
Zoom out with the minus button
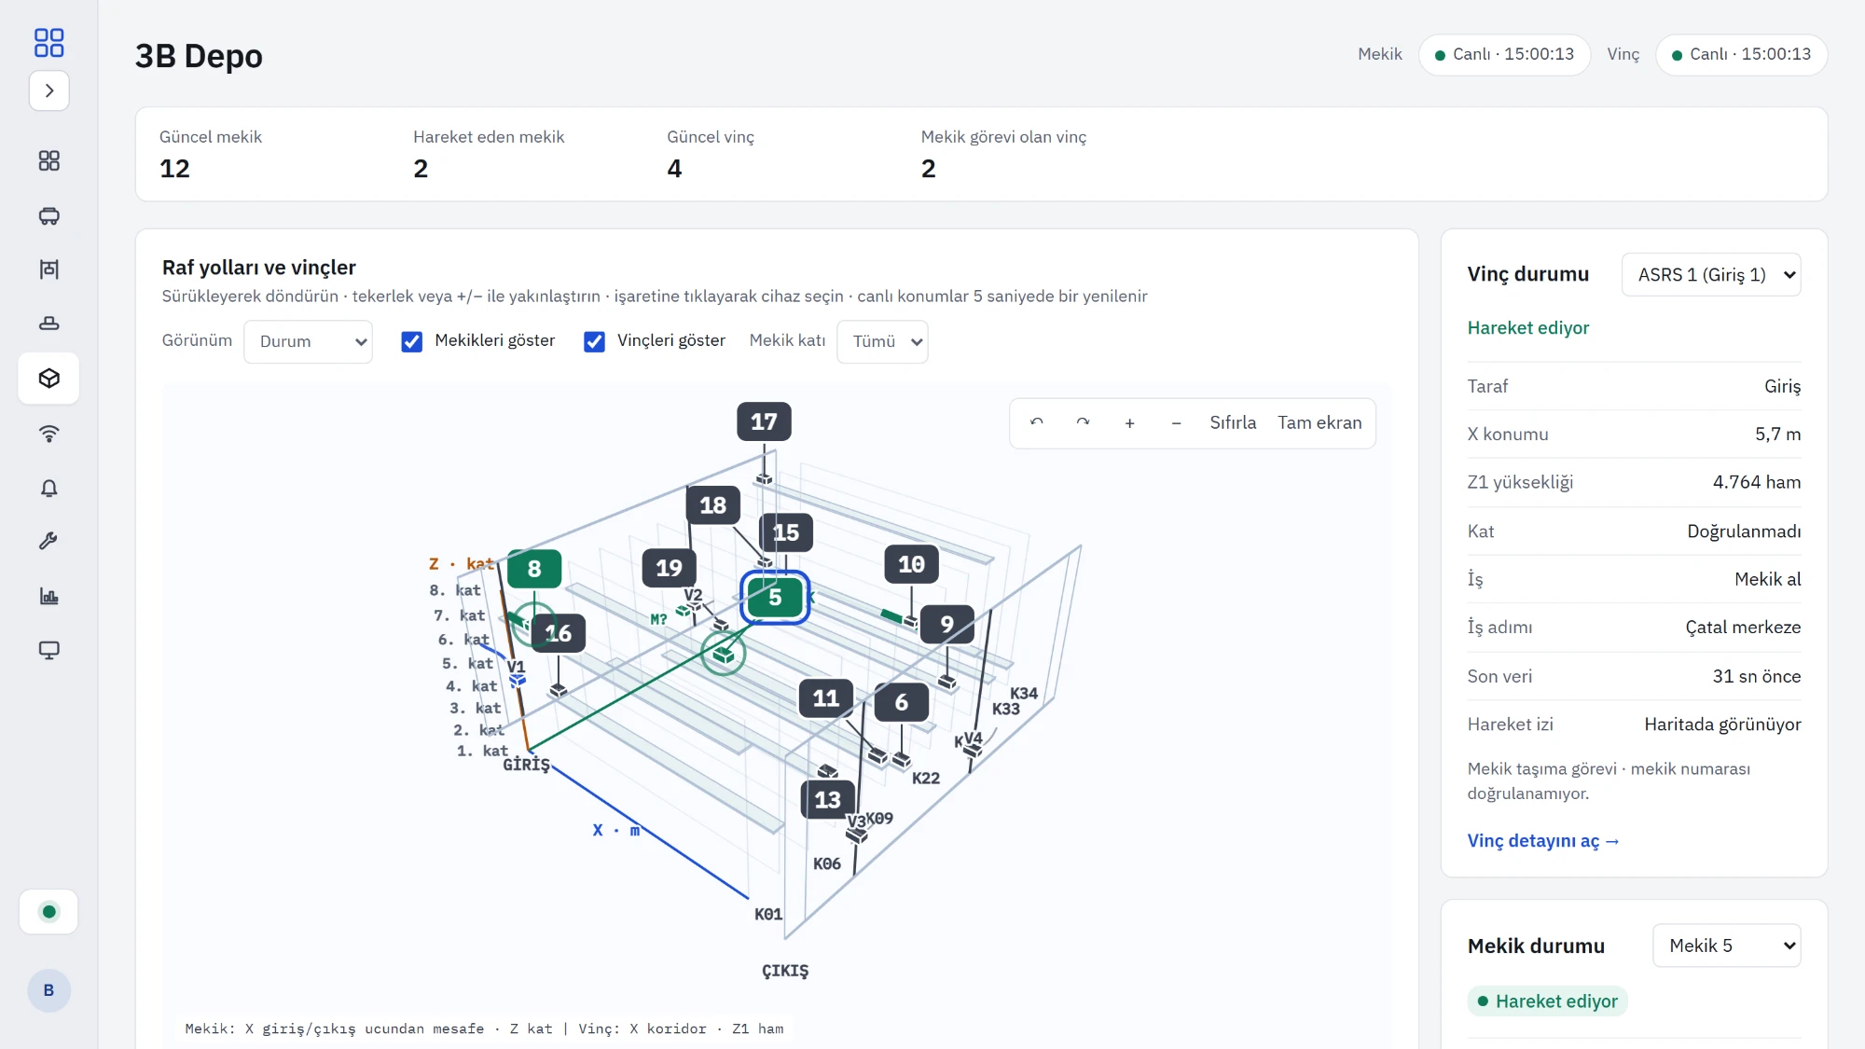(1176, 422)
